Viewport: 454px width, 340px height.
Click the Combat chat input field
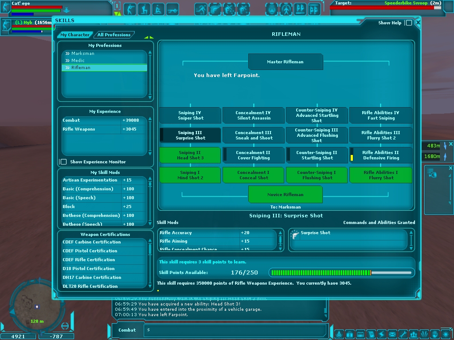point(235,330)
